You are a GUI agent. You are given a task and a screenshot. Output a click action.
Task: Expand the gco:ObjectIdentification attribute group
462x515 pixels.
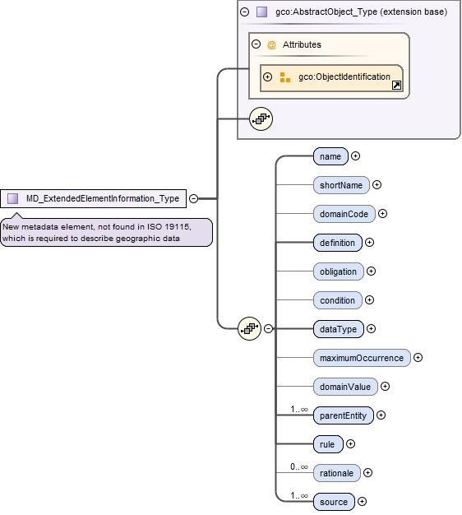click(268, 77)
